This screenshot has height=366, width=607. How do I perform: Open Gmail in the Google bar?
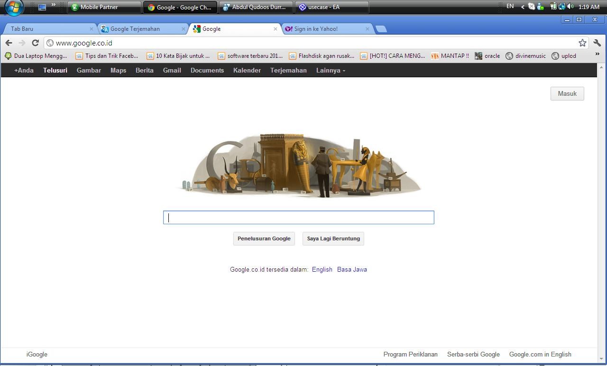click(172, 70)
